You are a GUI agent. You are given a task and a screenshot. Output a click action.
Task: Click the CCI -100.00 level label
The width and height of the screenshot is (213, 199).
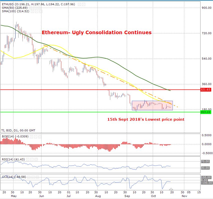[206, 183]
